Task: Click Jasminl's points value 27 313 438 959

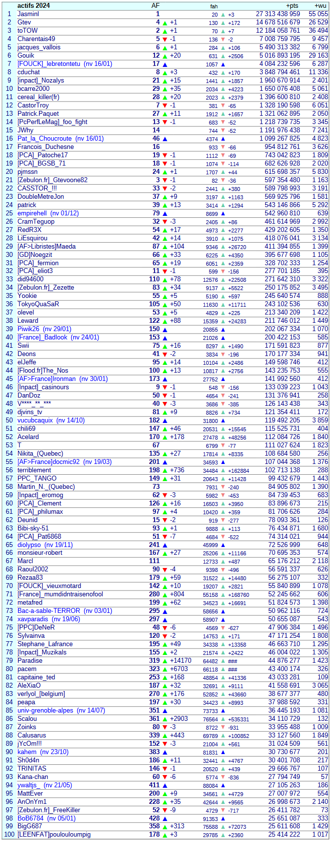Action: (278, 14)
